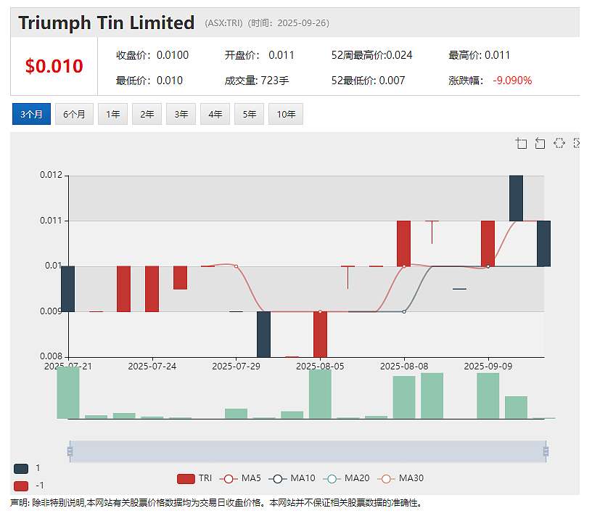The height and width of the screenshot is (516, 592).
Task: Click the 开盘价: 0.011 value
Action: [x=260, y=55]
